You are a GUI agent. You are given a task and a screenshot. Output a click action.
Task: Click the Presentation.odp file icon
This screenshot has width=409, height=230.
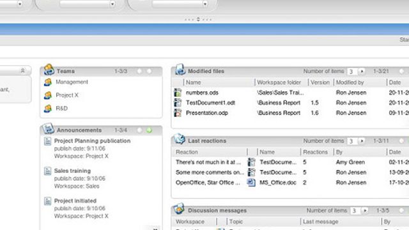pyautogui.click(x=178, y=113)
